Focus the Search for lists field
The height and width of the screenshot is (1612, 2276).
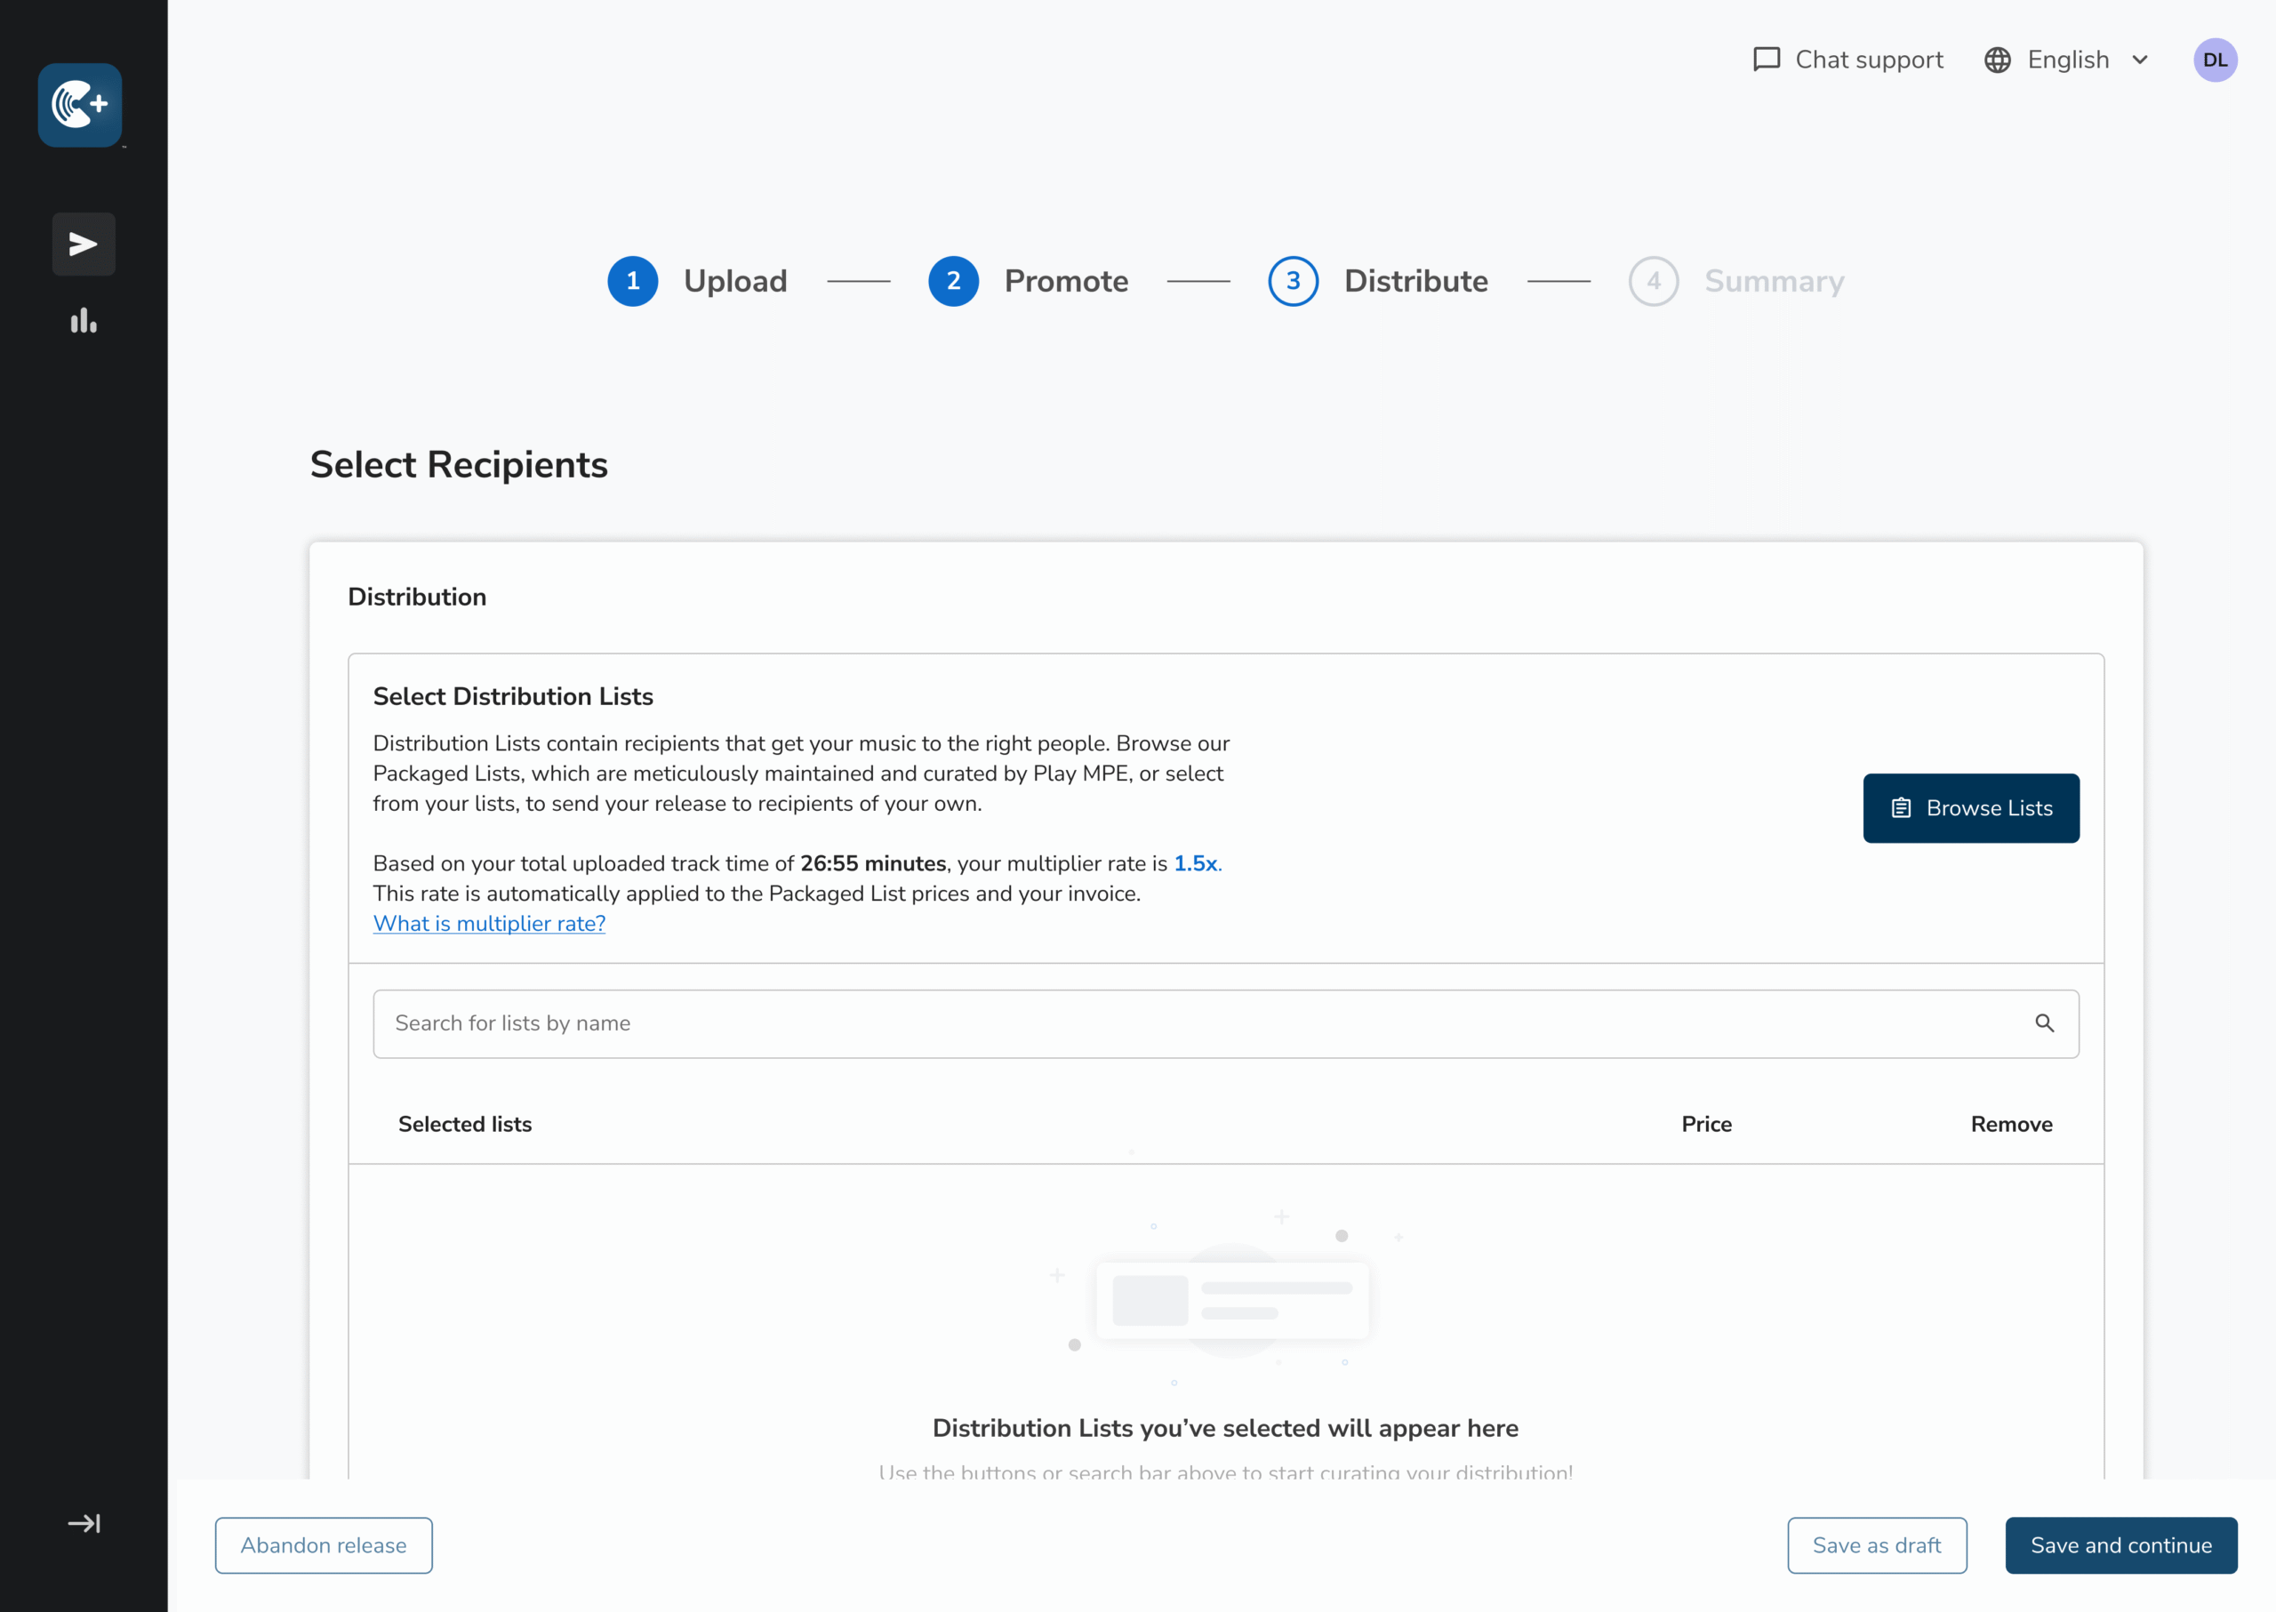click(x=1191, y=1023)
